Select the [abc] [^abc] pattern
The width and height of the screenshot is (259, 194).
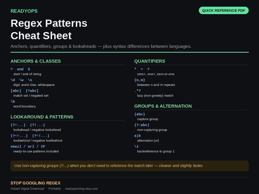(24, 91)
